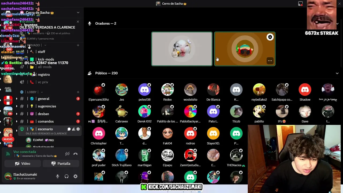Dismiss the live stage banner
This screenshot has width=343, height=193.
[78, 22]
